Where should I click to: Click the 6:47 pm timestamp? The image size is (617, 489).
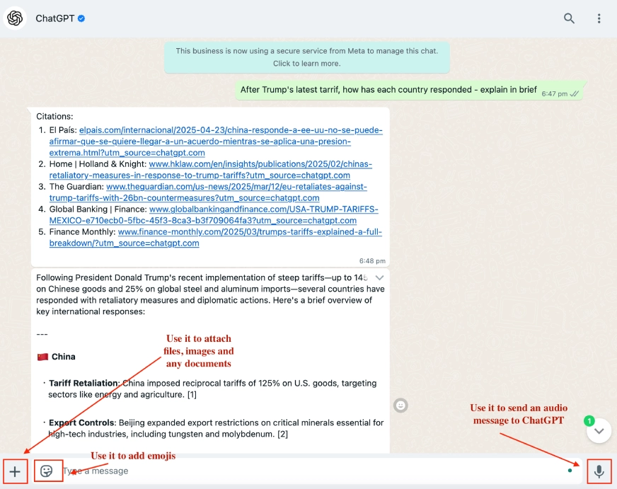coord(555,93)
